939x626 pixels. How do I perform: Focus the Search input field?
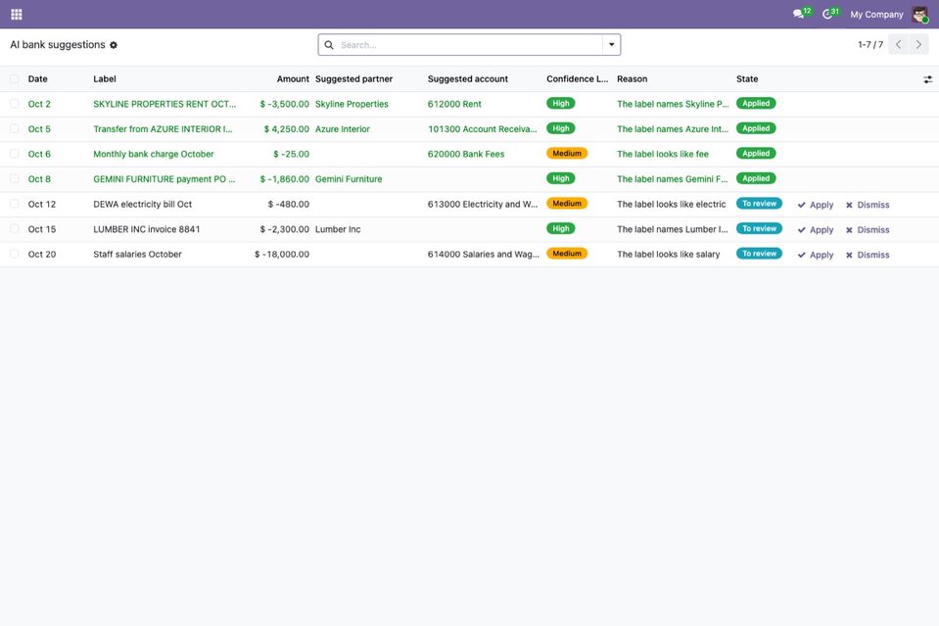pos(470,45)
